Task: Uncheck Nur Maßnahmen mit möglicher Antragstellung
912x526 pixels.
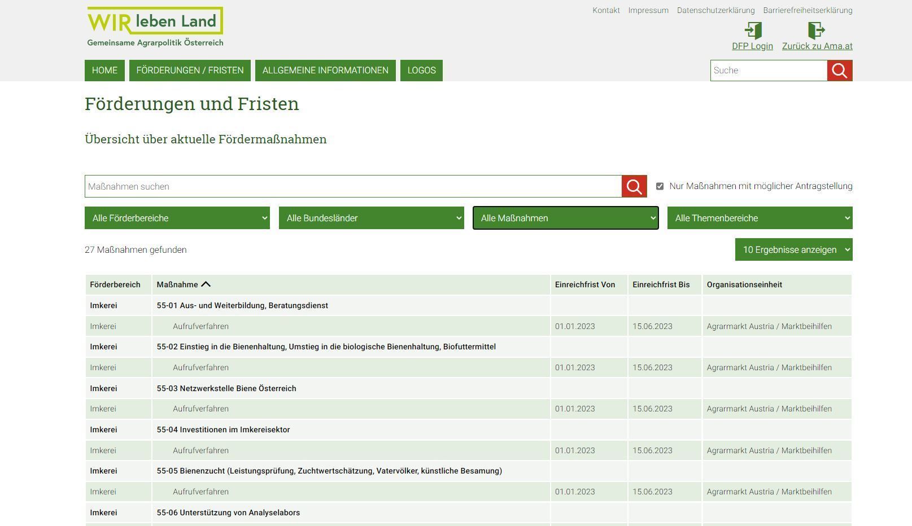Action: point(660,186)
